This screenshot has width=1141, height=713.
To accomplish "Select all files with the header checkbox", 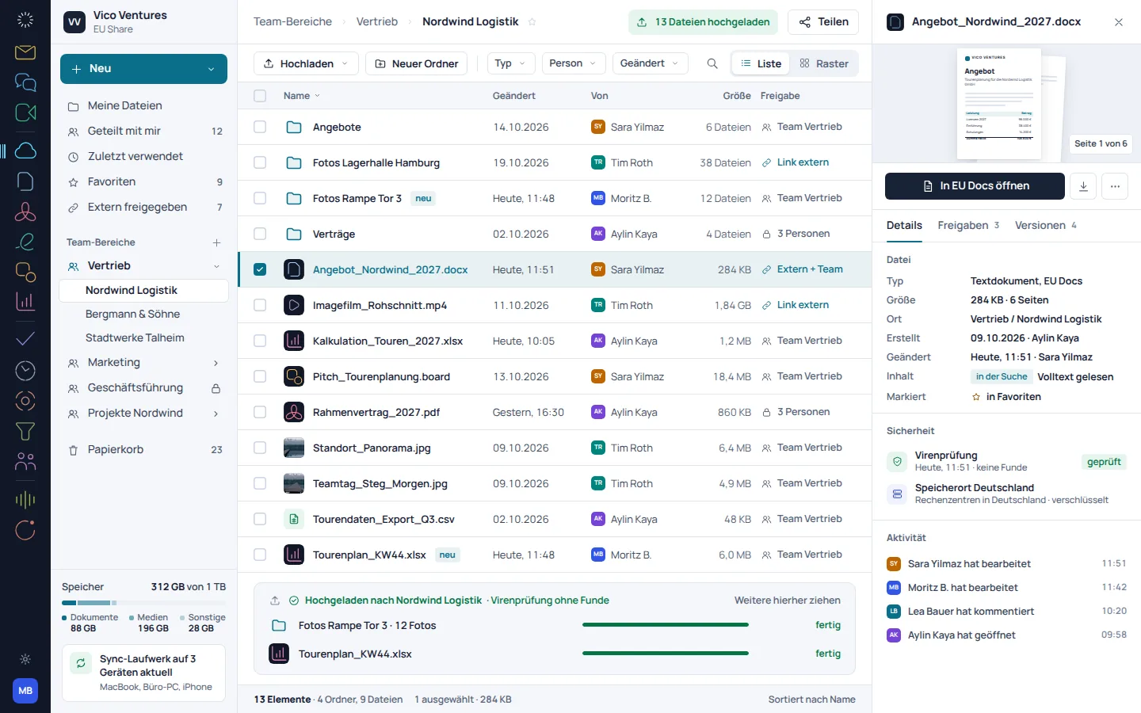I will tap(260, 96).
